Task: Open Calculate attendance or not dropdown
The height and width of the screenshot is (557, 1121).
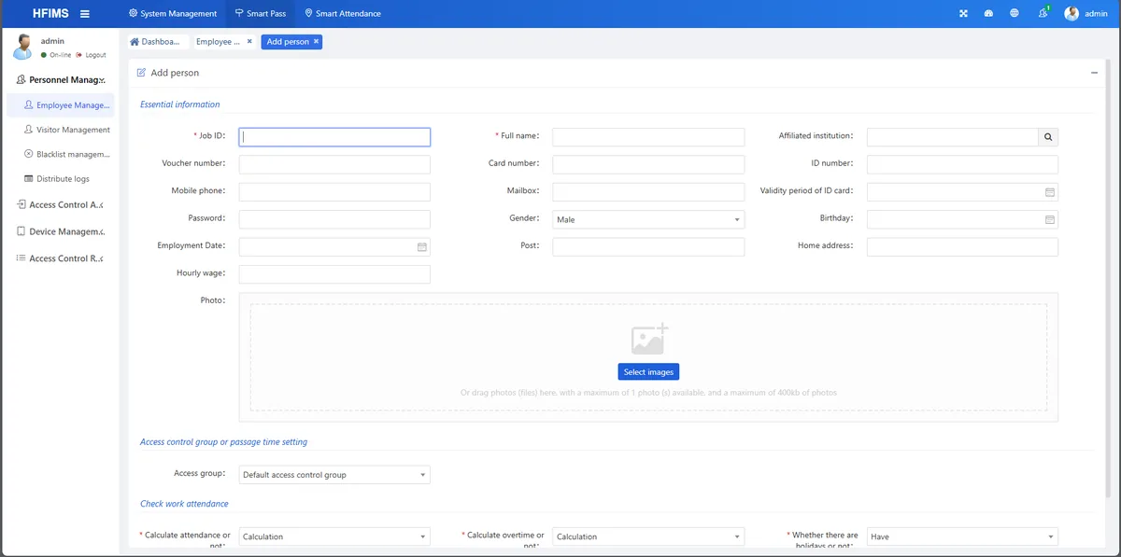Action: [x=334, y=536]
